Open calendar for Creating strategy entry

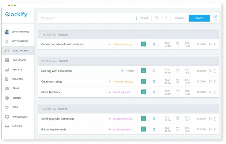[x=178, y=81]
